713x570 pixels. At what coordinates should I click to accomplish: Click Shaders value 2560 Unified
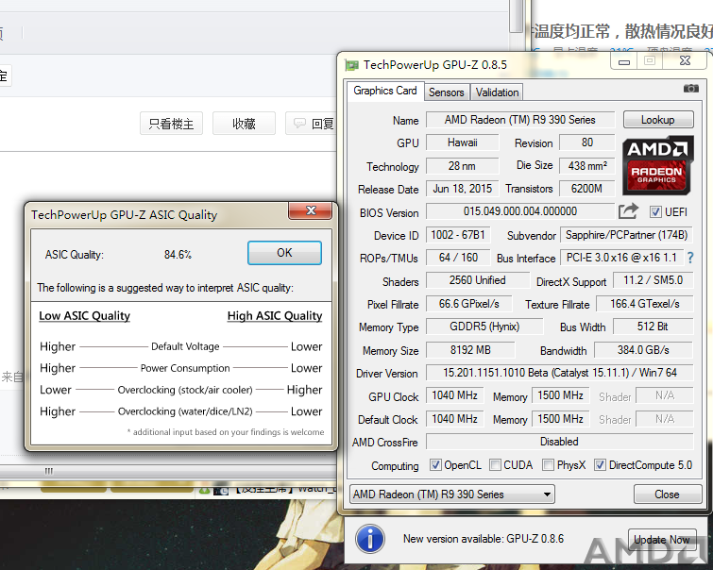[x=478, y=280]
